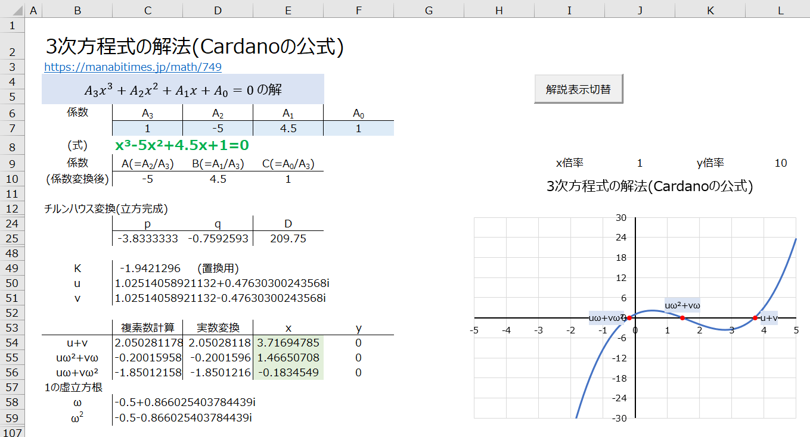Select the A0 coefficient cell under the A0 header

point(358,129)
